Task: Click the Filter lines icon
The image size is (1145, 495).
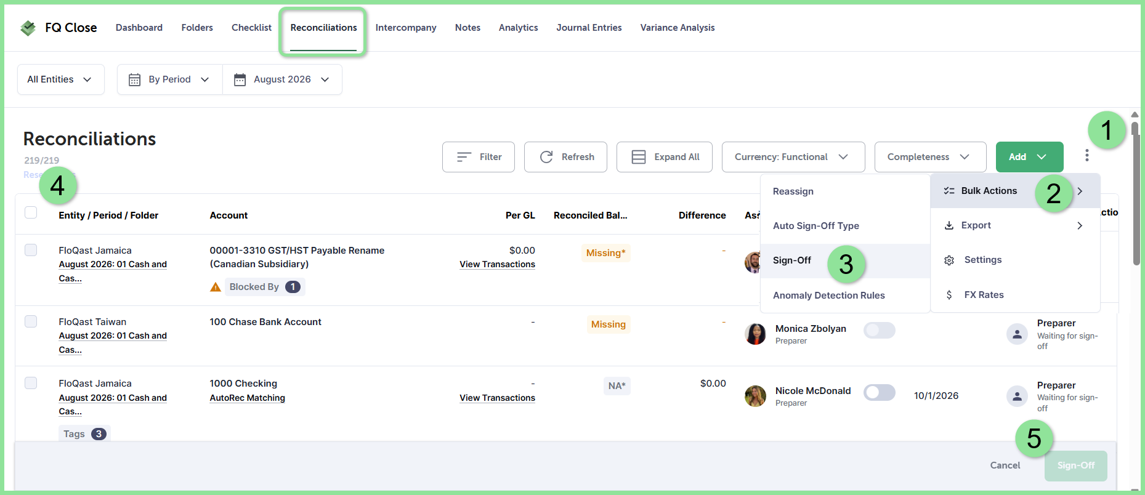Action: (464, 157)
